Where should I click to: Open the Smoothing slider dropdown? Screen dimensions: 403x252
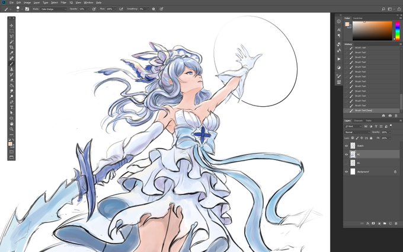pyautogui.click(x=148, y=9)
